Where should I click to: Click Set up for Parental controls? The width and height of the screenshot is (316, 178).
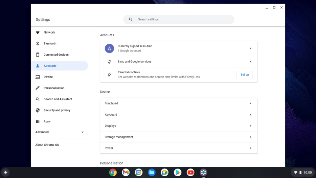point(245,75)
